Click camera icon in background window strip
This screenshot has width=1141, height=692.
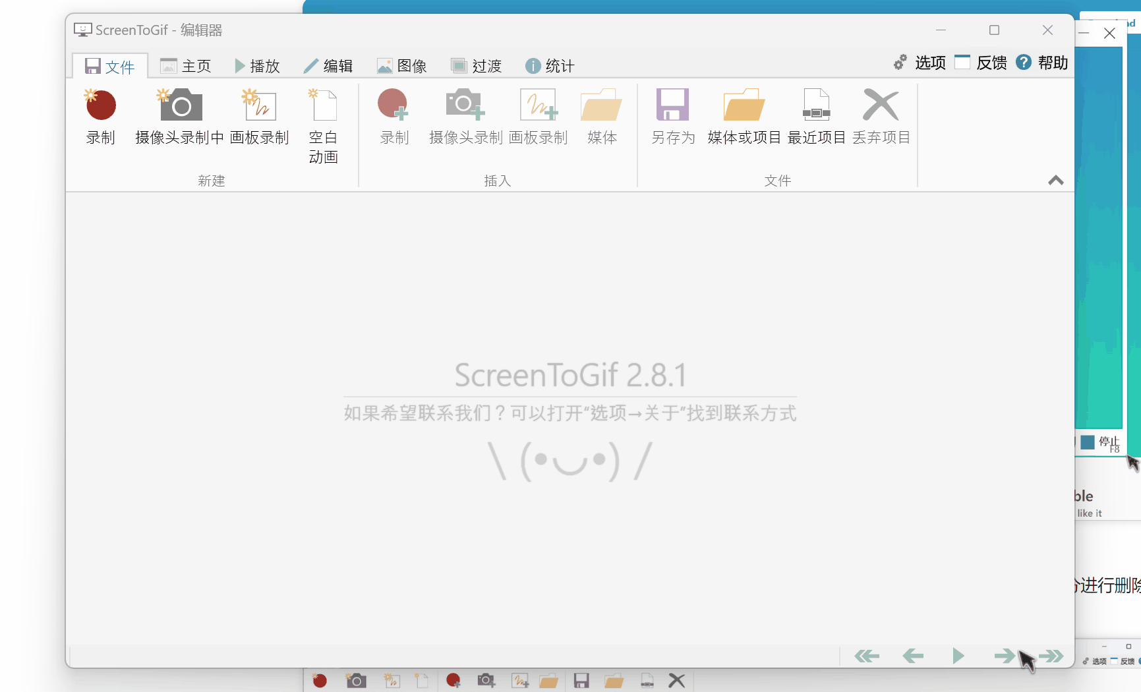356,680
